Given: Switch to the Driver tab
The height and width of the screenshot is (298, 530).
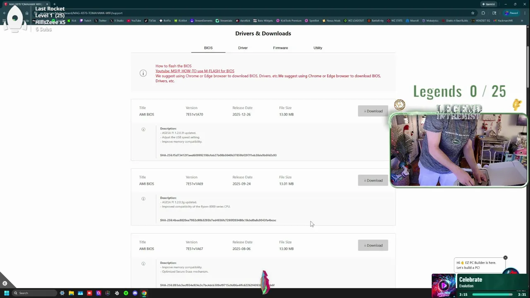Looking at the screenshot, I should 243,48.
